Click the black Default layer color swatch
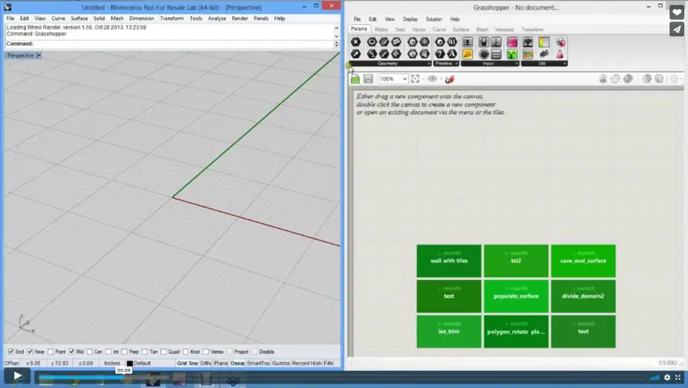Viewport: 688px width, 388px height. (129, 363)
